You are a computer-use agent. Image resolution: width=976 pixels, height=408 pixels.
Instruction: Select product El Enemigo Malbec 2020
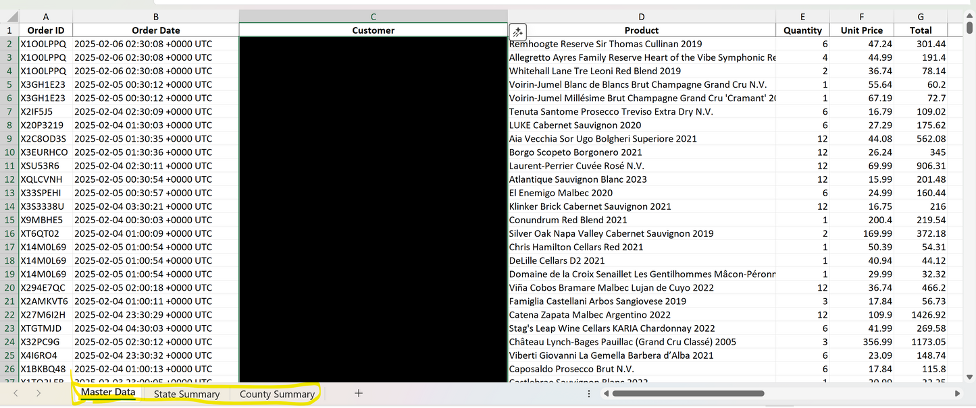pyautogui.click(x=641, y=193)
